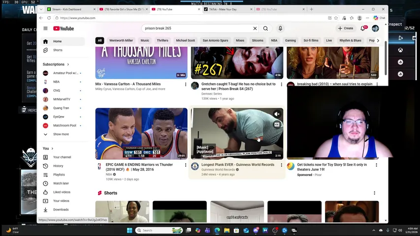Open options for EPIC GAME 6 ENDING video
Image resolution: width=420 pixels, height=236 pixels.
[185, 165]
